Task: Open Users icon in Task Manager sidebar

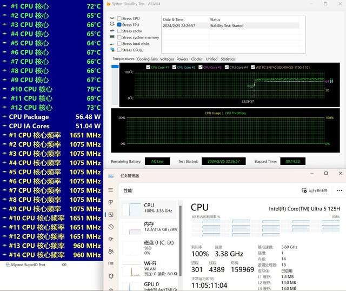Action: click(x=111, y=252)
